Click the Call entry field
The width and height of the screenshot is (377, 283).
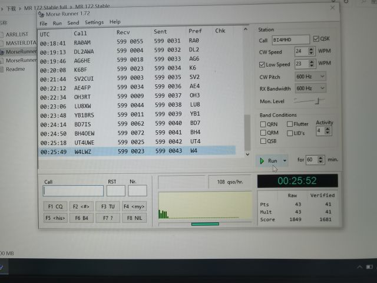[73, 191]
